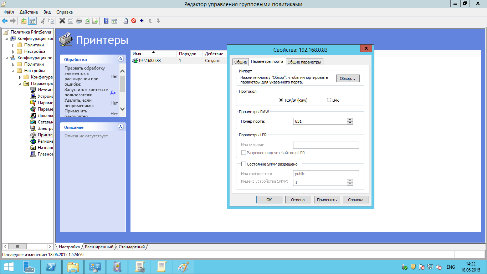Viewport: 487px width, 274px height.
Task: Click the green Refresh toolbar icon
Action: 87,21
